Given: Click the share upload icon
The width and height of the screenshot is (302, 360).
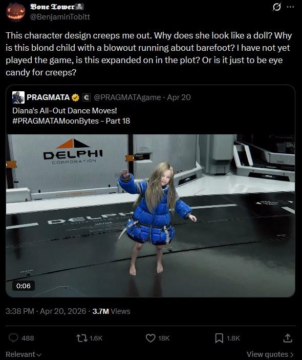Looking at the screenshot, I should click(x=288, y=338).
